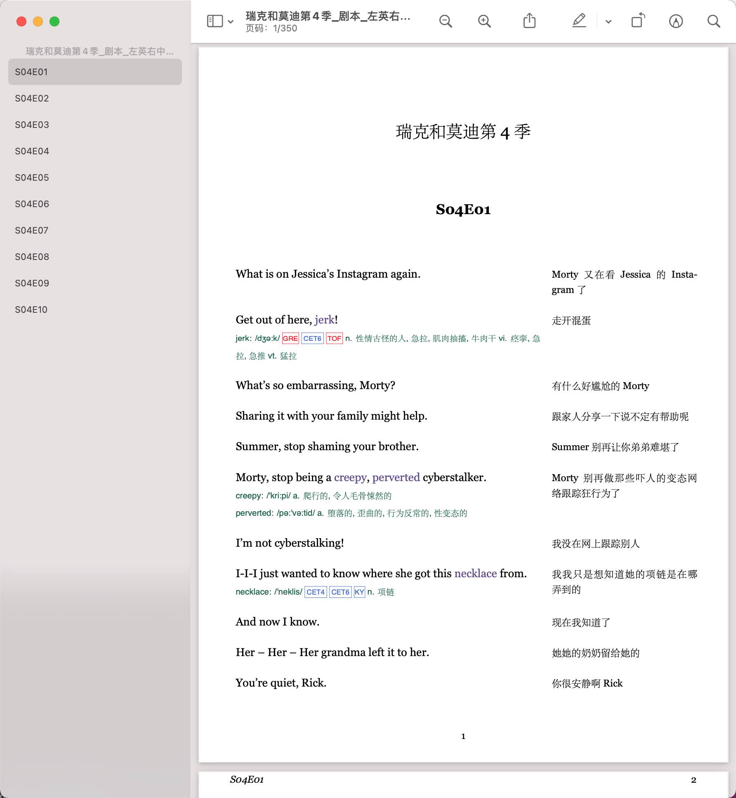Click the translation 你很安静啊 Rick
This screenshot has width=736, height=798.
[x=587, y=684]
